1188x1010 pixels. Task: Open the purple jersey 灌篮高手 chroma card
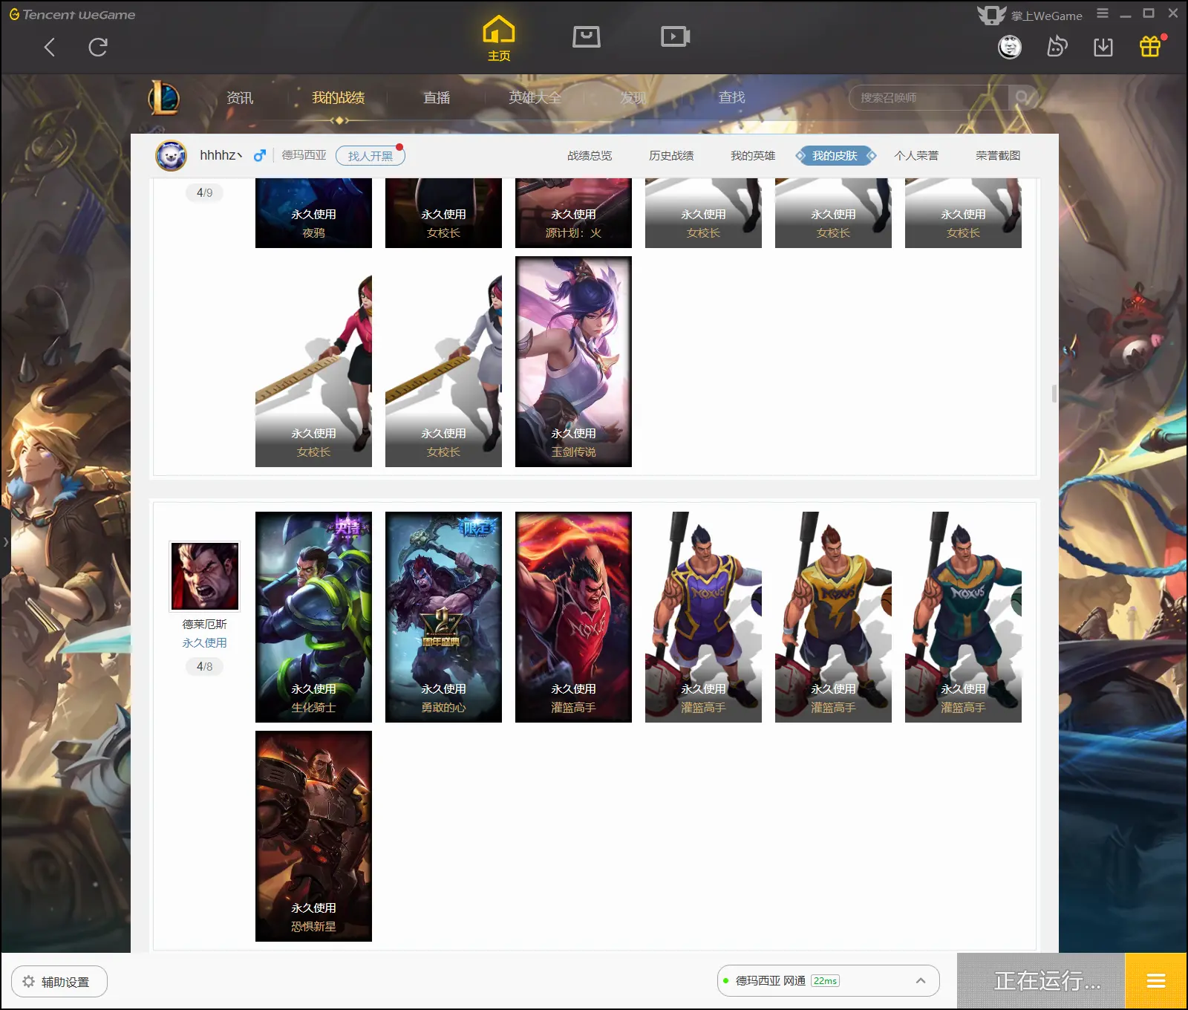(703, 617)
